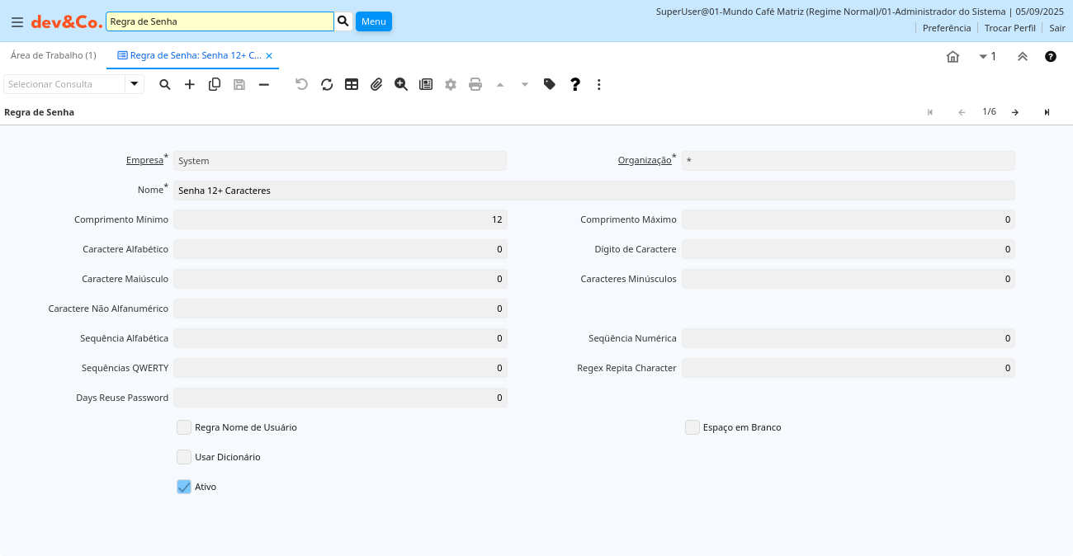Check the Usar Dicionário checkbox
Viewport: 1073px width, 556px height.
click(x=184, y=457)
